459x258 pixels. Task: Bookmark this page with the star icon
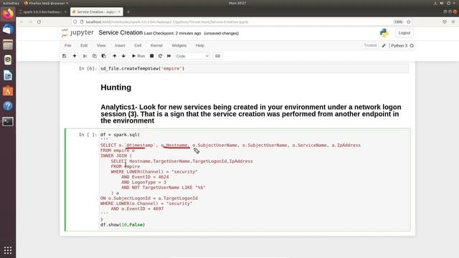(408, 22)
